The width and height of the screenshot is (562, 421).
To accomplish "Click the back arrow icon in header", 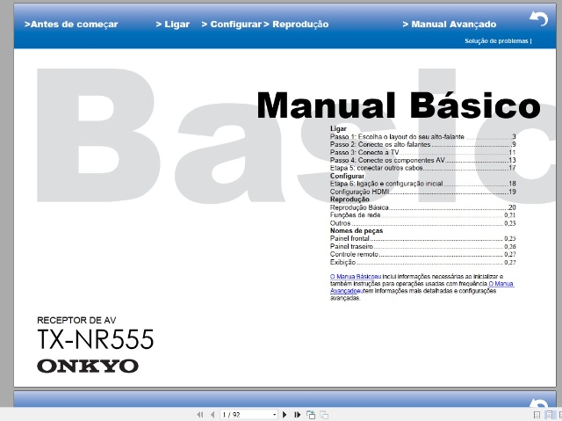I will pyautogui.click(x=538, y=18).
